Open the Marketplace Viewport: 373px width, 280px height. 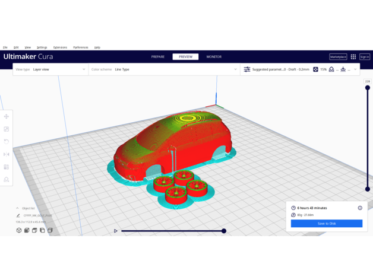338,57
